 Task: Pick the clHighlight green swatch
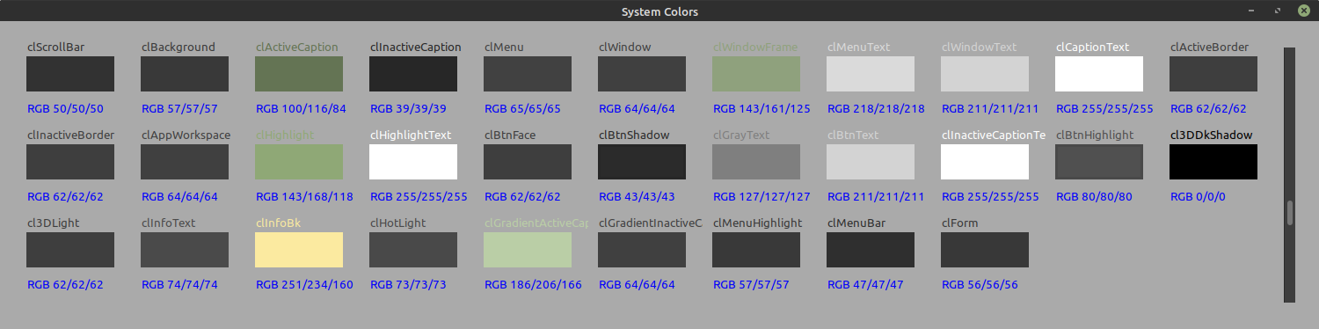point(299,162)
